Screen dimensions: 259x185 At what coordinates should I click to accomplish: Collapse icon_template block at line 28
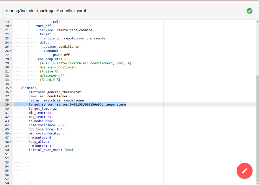[11, 59]
